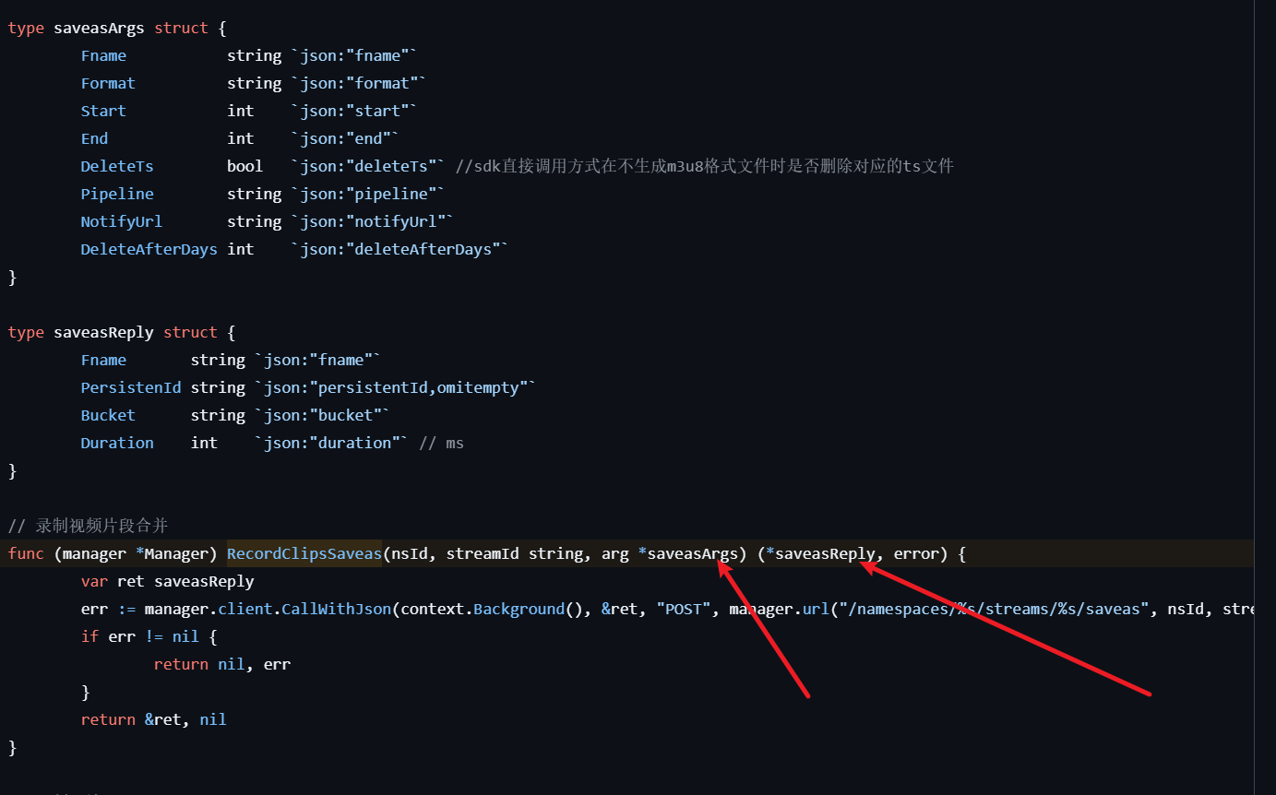Click the Duration field name
This screenshot has width=1276, height=795.
pyautogui.click(x=117, y=443)
